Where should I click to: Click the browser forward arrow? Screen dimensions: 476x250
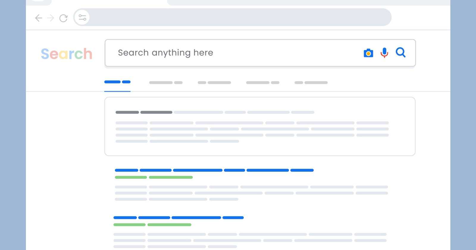pos(51,18)
